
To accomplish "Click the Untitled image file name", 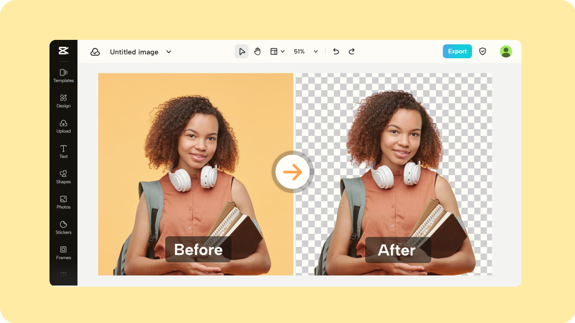I will coord(134,52).
